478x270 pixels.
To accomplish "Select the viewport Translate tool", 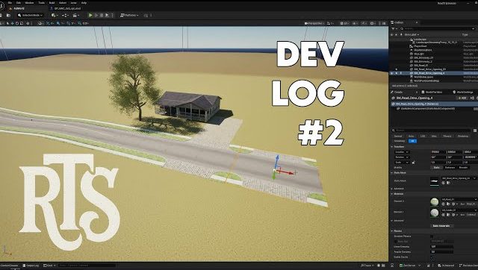I will tap(12, 23).
